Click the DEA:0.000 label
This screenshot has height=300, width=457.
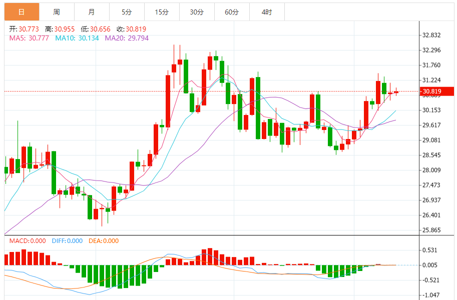(104, 241)
